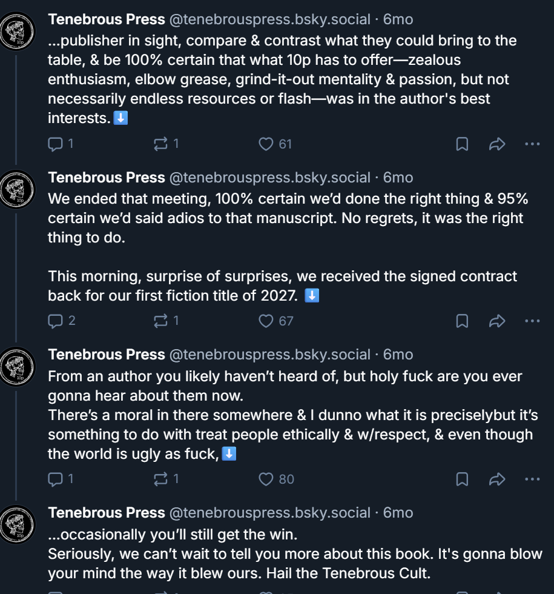Repost the "We ended that meeting" post
The width and height of the screenshot is (554, 594).
[x=161, y=321]
